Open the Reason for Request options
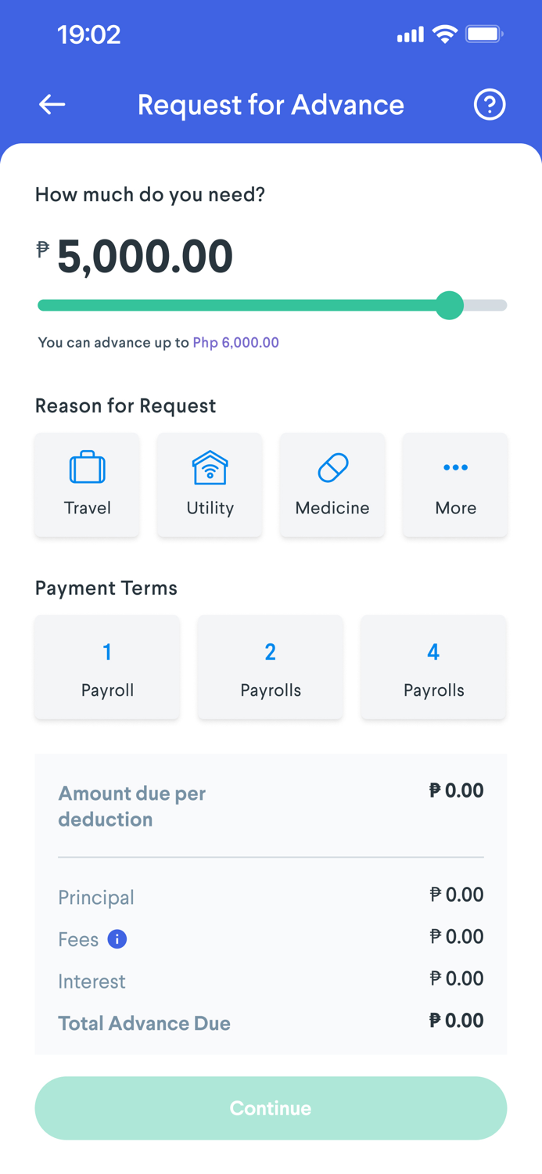Viewport: 542px width, 1174px height. 125,405
